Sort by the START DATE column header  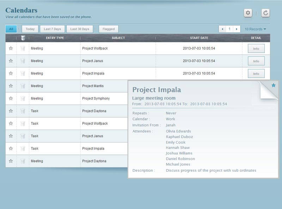(199, 38)
